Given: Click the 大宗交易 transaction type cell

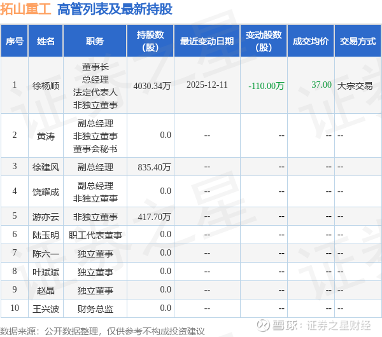Looking at the screenshot, I should pos(355,86).
